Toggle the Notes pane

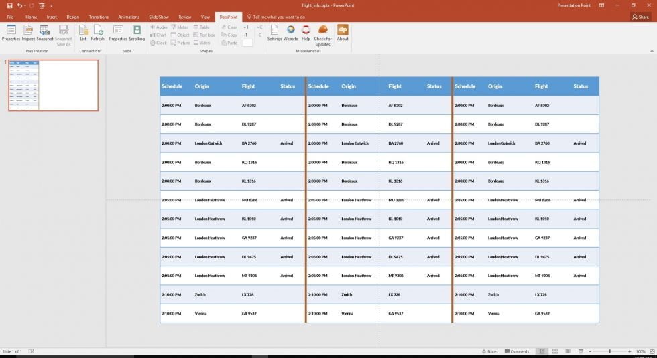490,352
